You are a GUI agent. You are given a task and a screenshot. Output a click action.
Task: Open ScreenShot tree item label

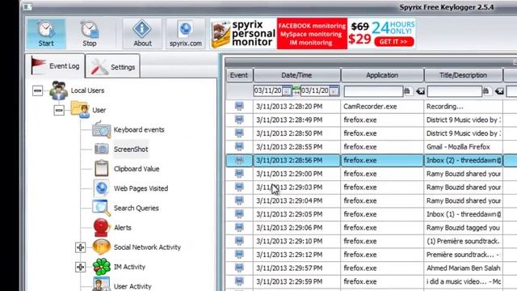[131, 149]
